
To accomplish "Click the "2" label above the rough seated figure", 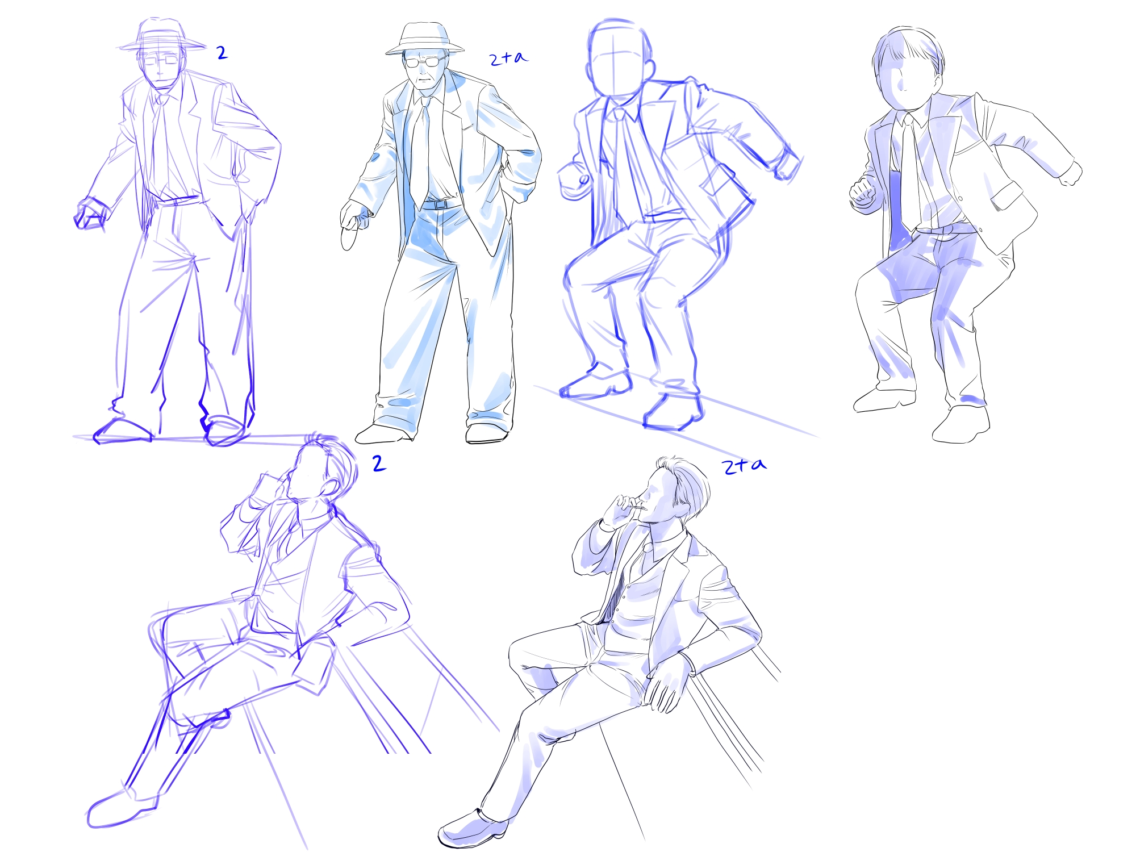I will point(379,463).
